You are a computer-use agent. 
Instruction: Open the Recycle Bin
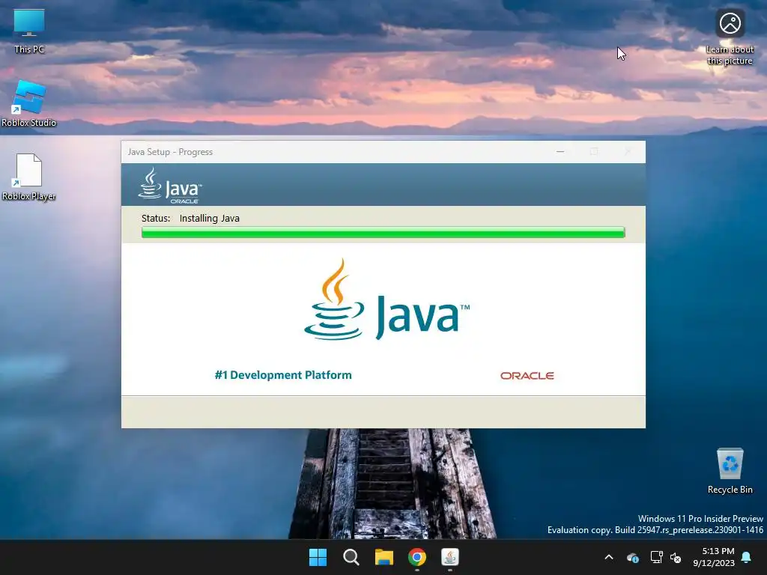click(730, 470)
